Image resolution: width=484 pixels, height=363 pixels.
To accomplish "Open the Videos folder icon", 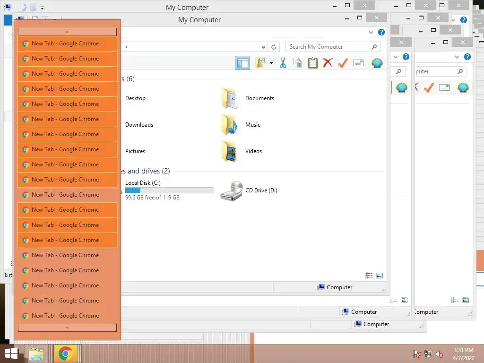I will tap(229, 151).
